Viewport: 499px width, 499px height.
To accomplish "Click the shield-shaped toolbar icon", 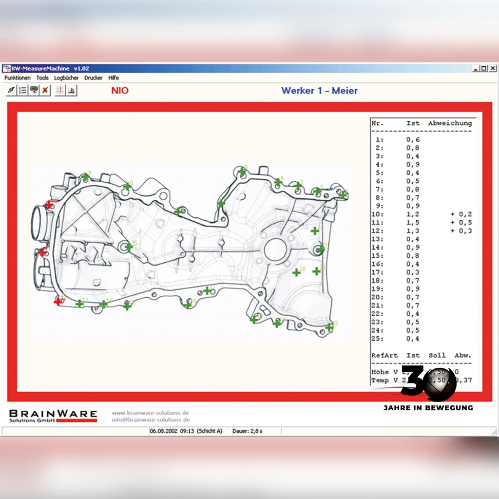I will (34, 90).
